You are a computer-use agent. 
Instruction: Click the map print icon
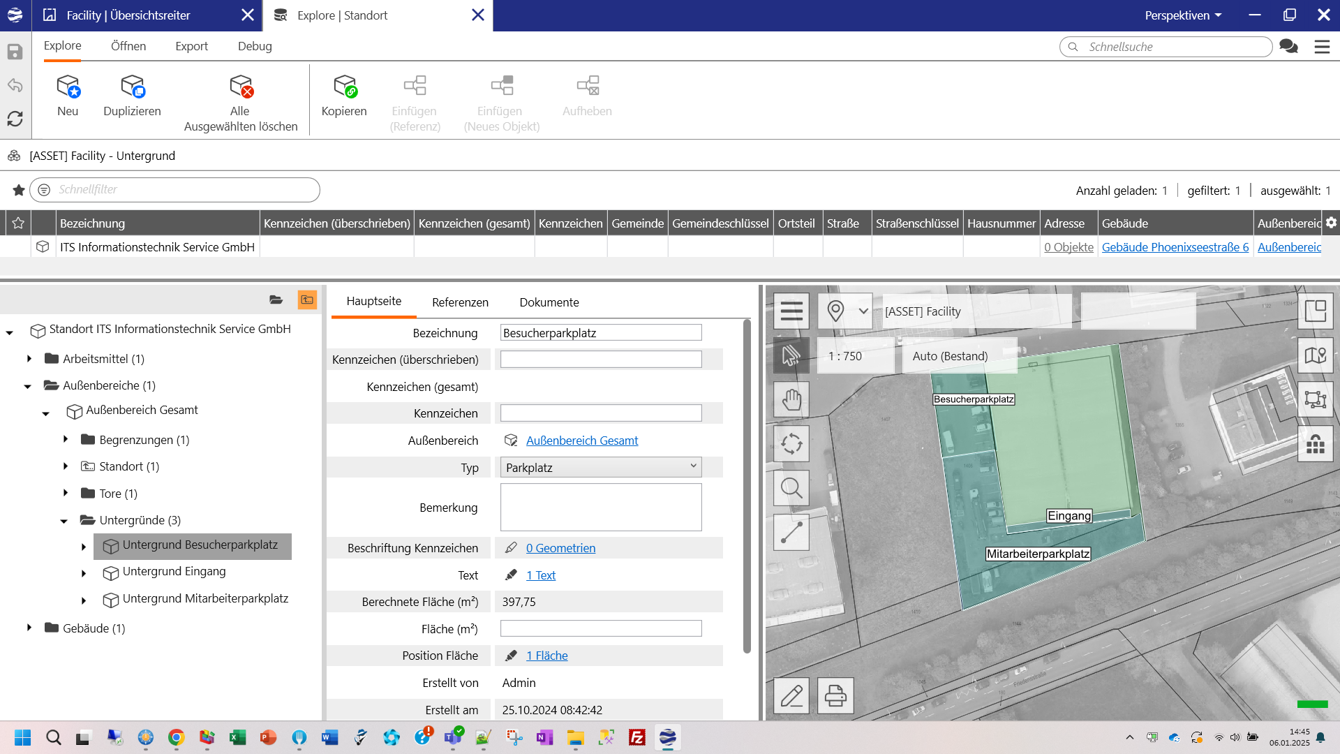[x=835, y=695]
